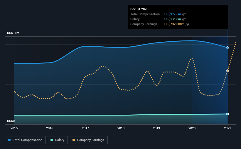Toggle the Salary legend button

tap(57, 140)
